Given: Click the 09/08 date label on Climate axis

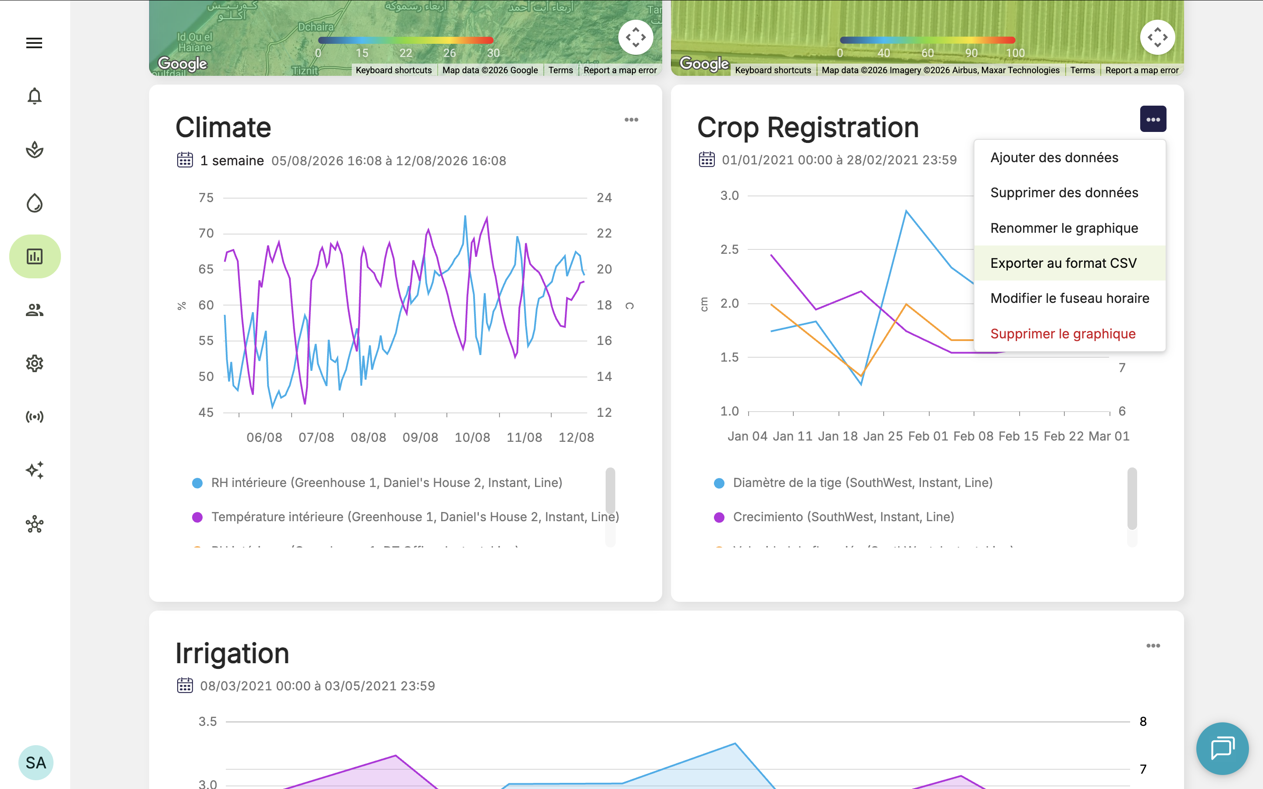Looking at the screenshot, I should pyautogui.click(x=420, y=437).
